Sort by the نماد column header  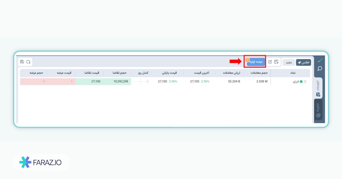293,73
